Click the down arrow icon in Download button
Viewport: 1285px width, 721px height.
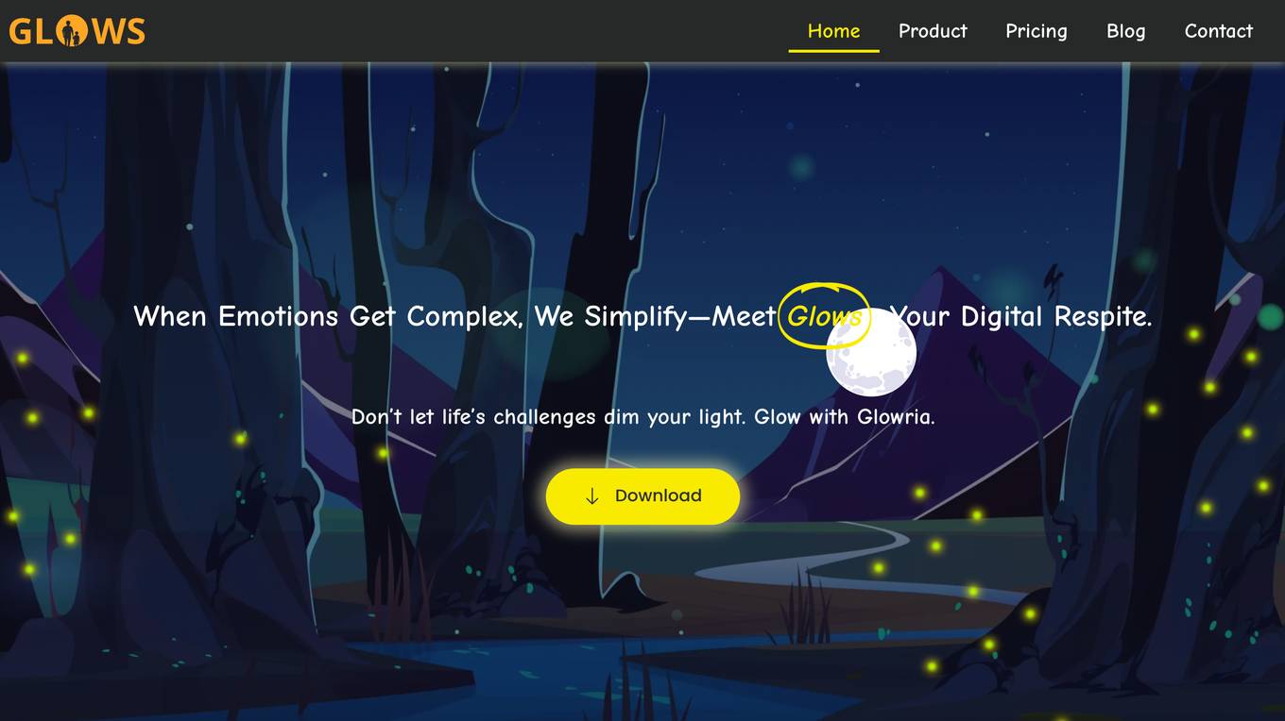(x=592, y=496)
